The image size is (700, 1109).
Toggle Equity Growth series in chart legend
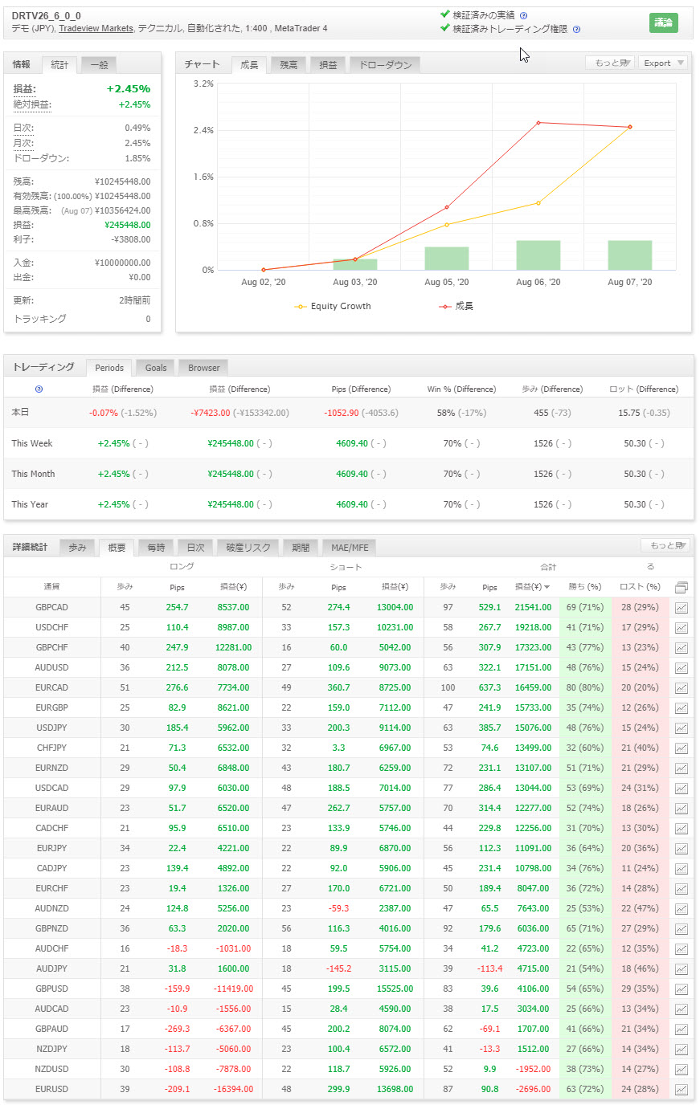pyautogui.click(x=333, y=306)
